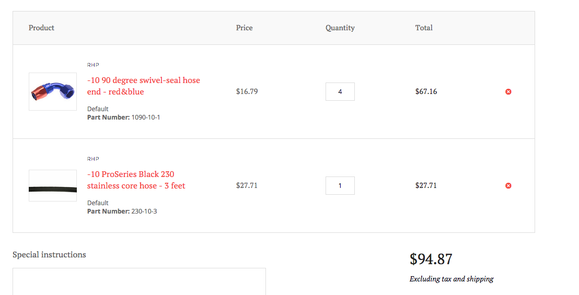Click the $16.79 unit price
Image resolution: width=579 pixels, height=295 pixels.
point(247,92)
